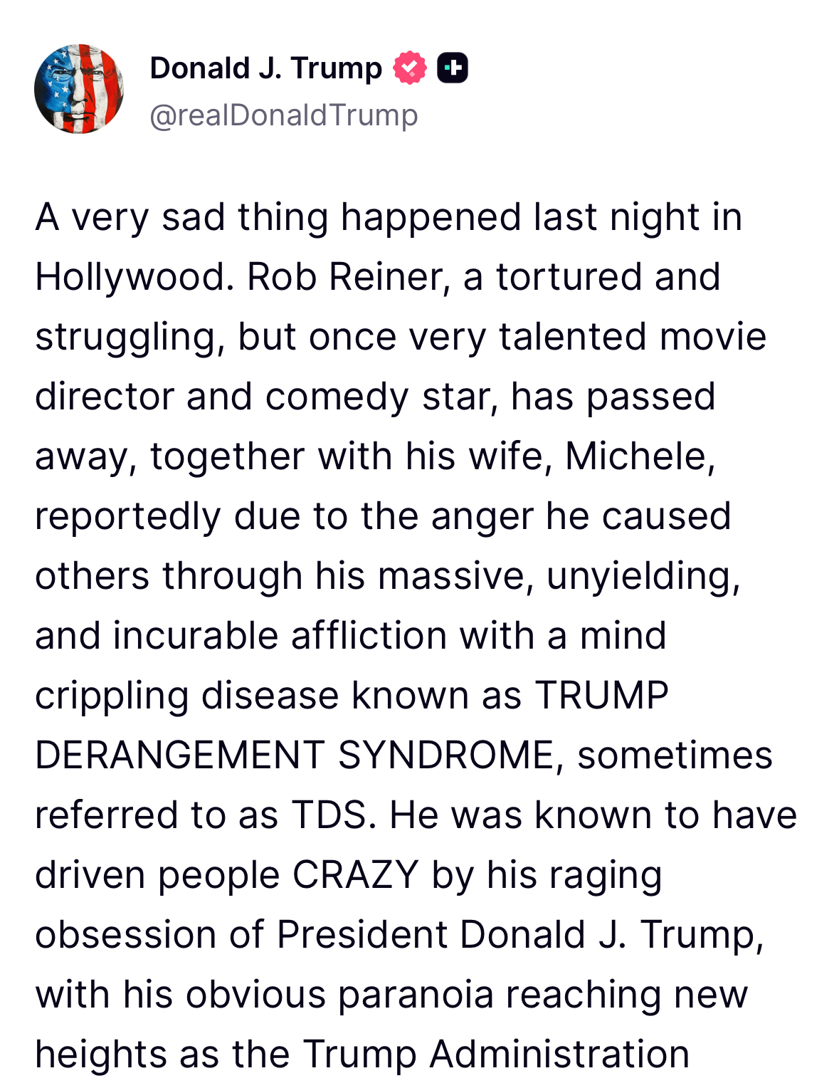Open the @realDonaldTrump handle link

(x=283, y=115)
